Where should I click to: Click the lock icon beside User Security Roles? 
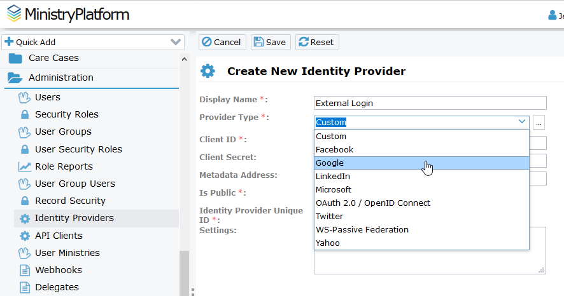click(24, 149)
